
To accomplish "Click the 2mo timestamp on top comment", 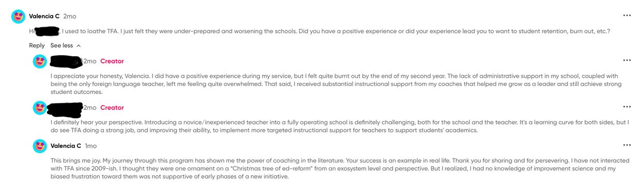I will point(70,16).
